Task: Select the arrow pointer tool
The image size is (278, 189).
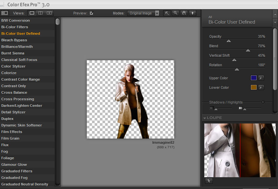Action: coord(167,13)
